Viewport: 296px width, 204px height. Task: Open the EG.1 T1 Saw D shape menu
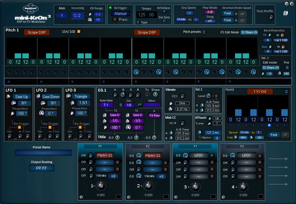pyautogui.click(x=115, y=115)
